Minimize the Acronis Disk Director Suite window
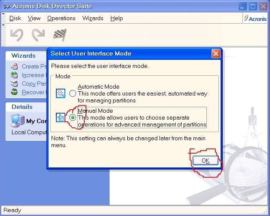The height and width of the screenshot is (216, 270). (242, 6)
